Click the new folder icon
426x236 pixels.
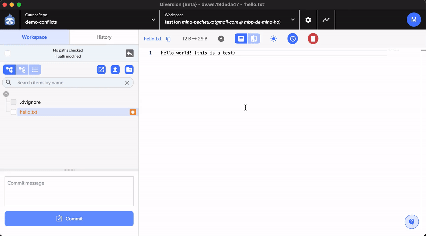(x=129, y=70)
